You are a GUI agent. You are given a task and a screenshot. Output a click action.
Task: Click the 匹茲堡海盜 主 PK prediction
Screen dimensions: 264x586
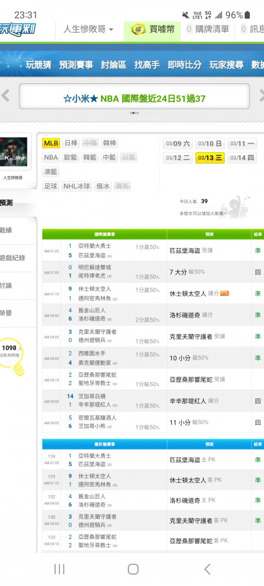point(192,459)
